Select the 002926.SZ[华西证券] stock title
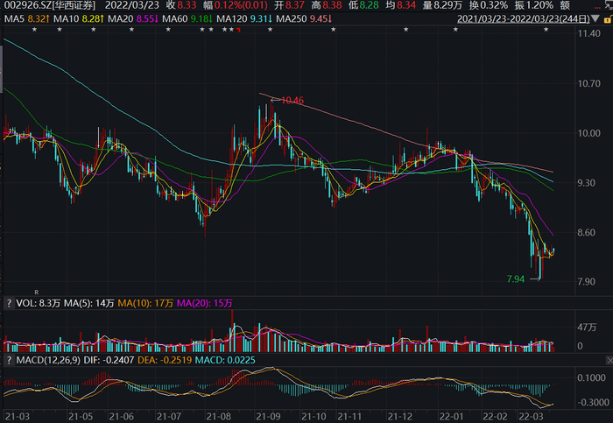This screenshot has width=613, height=423. 50,5
